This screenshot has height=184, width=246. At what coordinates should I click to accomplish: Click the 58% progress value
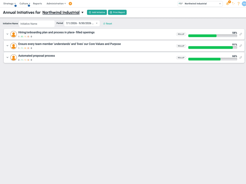pyautogui.click(x=234, y=33)
